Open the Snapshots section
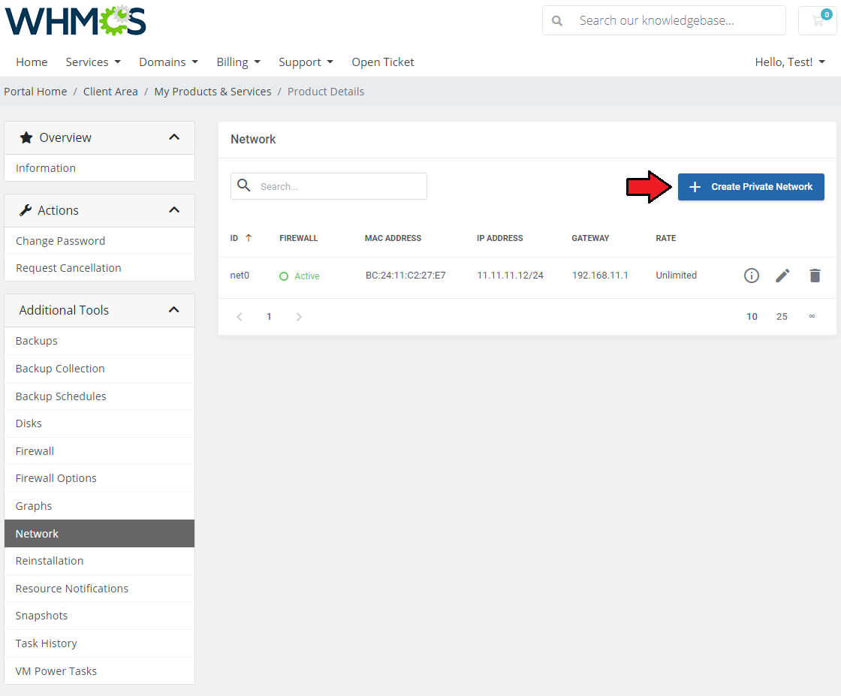Screen dimensions: 841x696 pyautogui.click(x=99, y=616)
